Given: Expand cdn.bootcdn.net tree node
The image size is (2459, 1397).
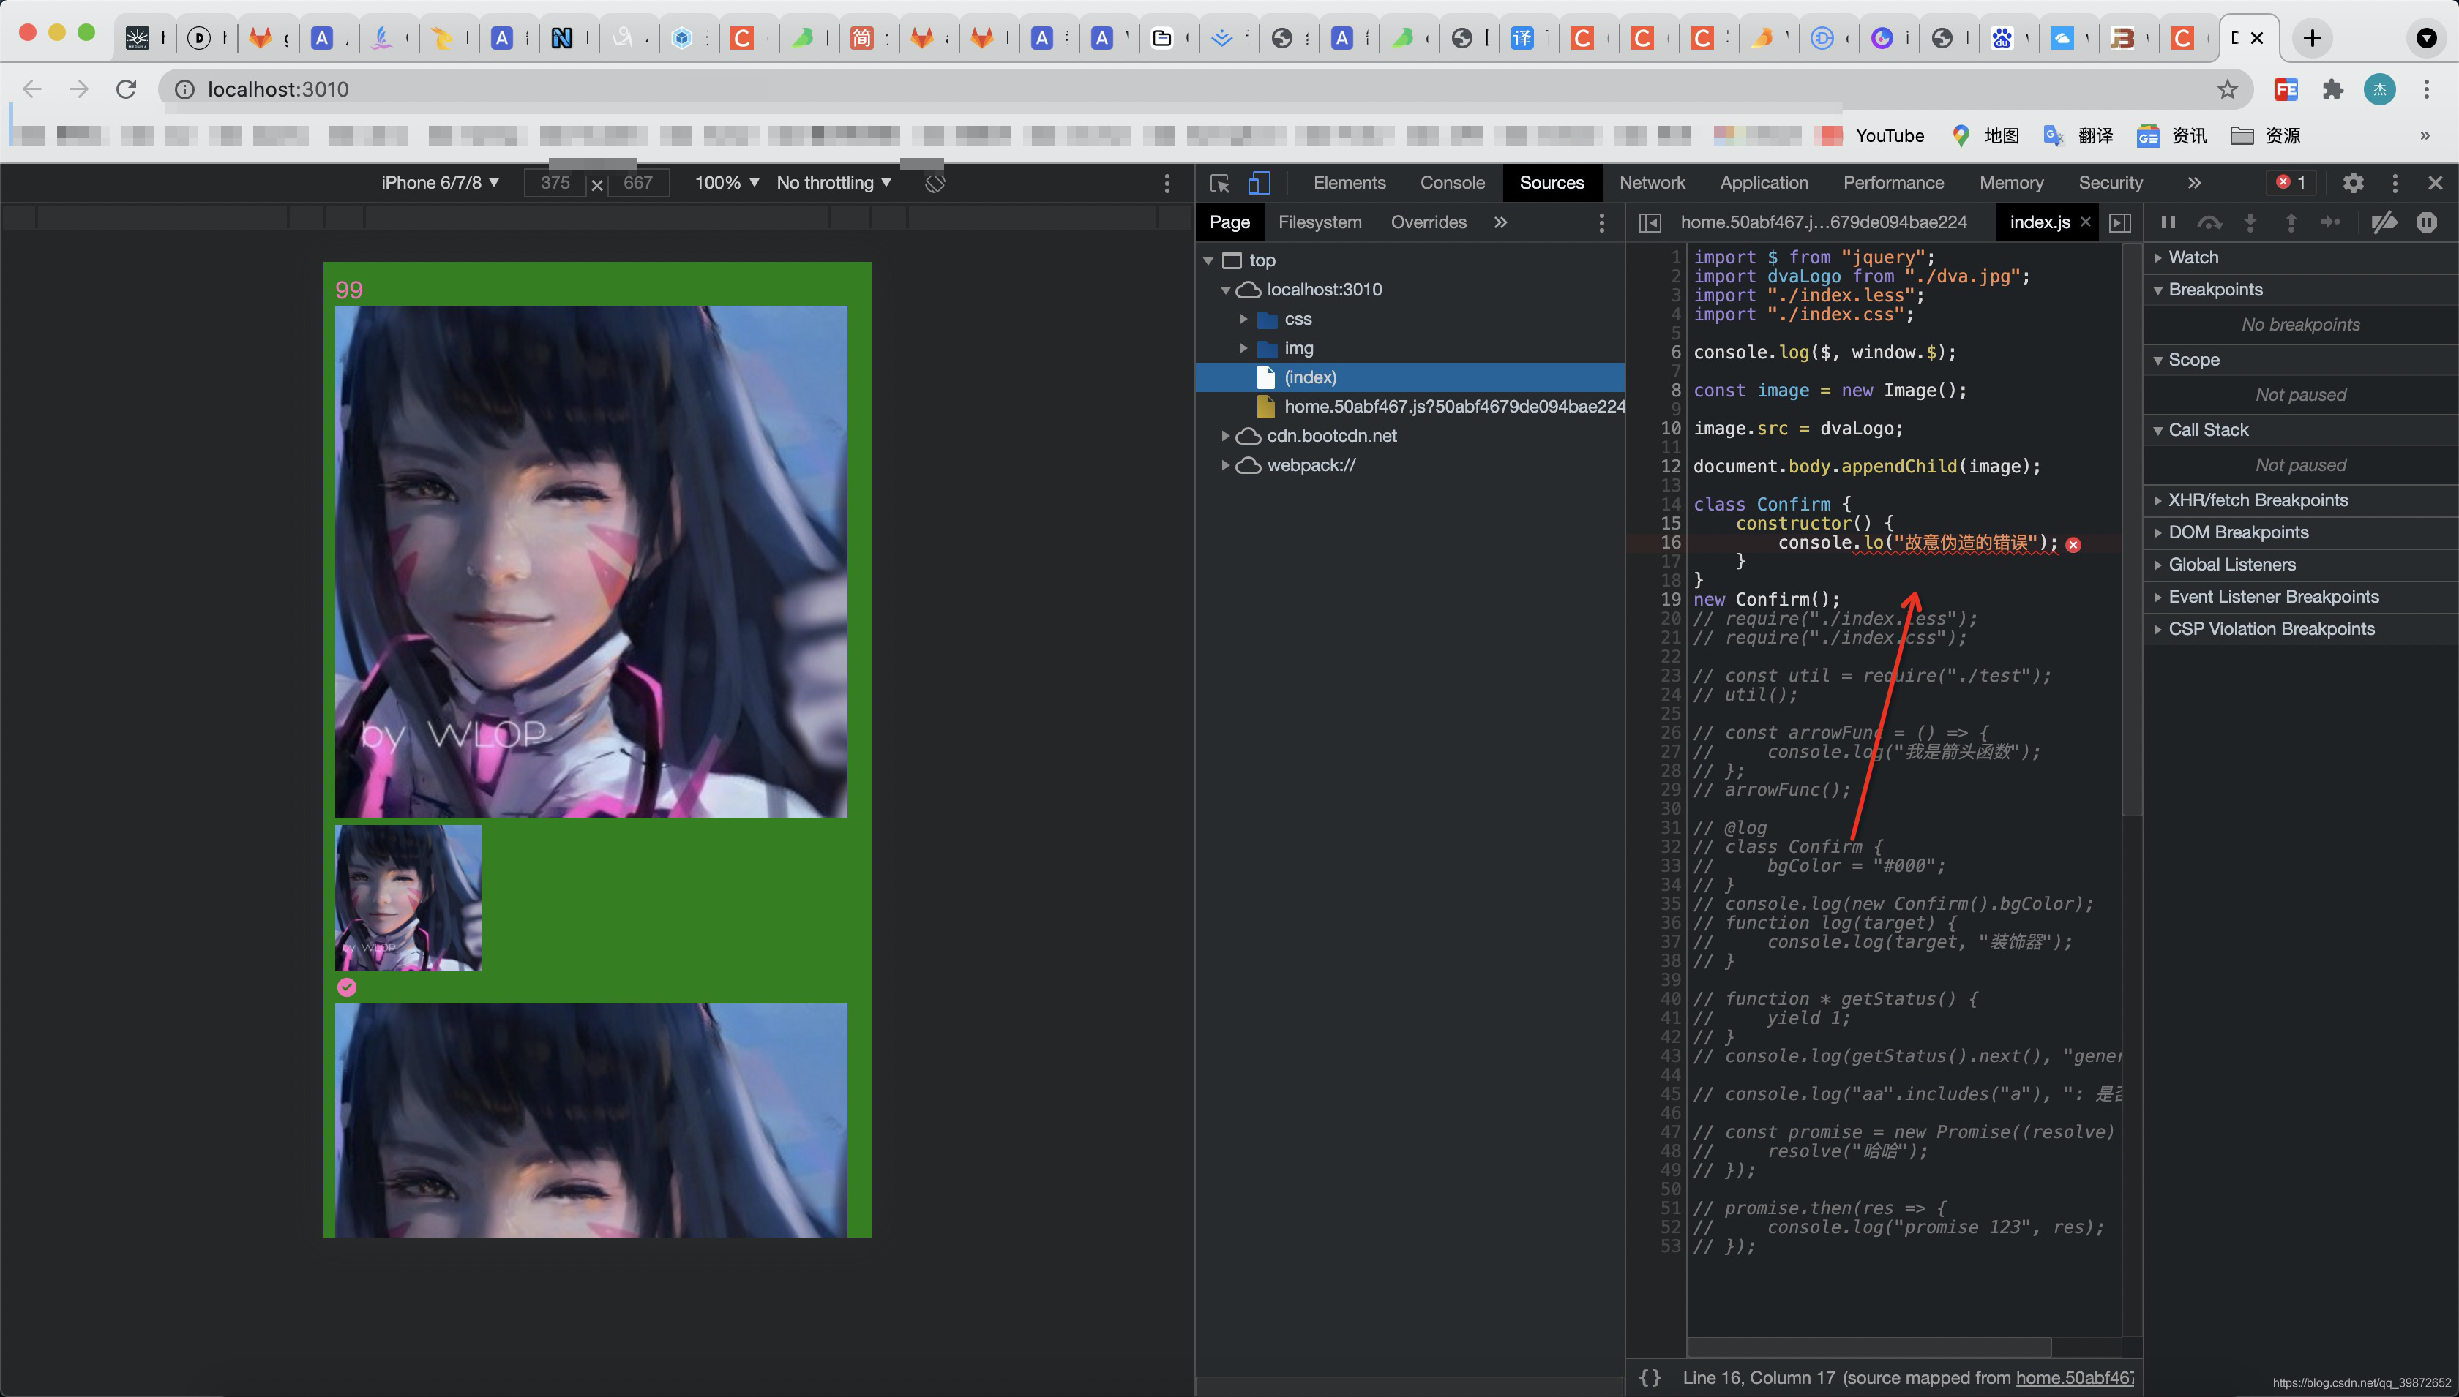Looking at the screenshot, I should [1226, 436].
